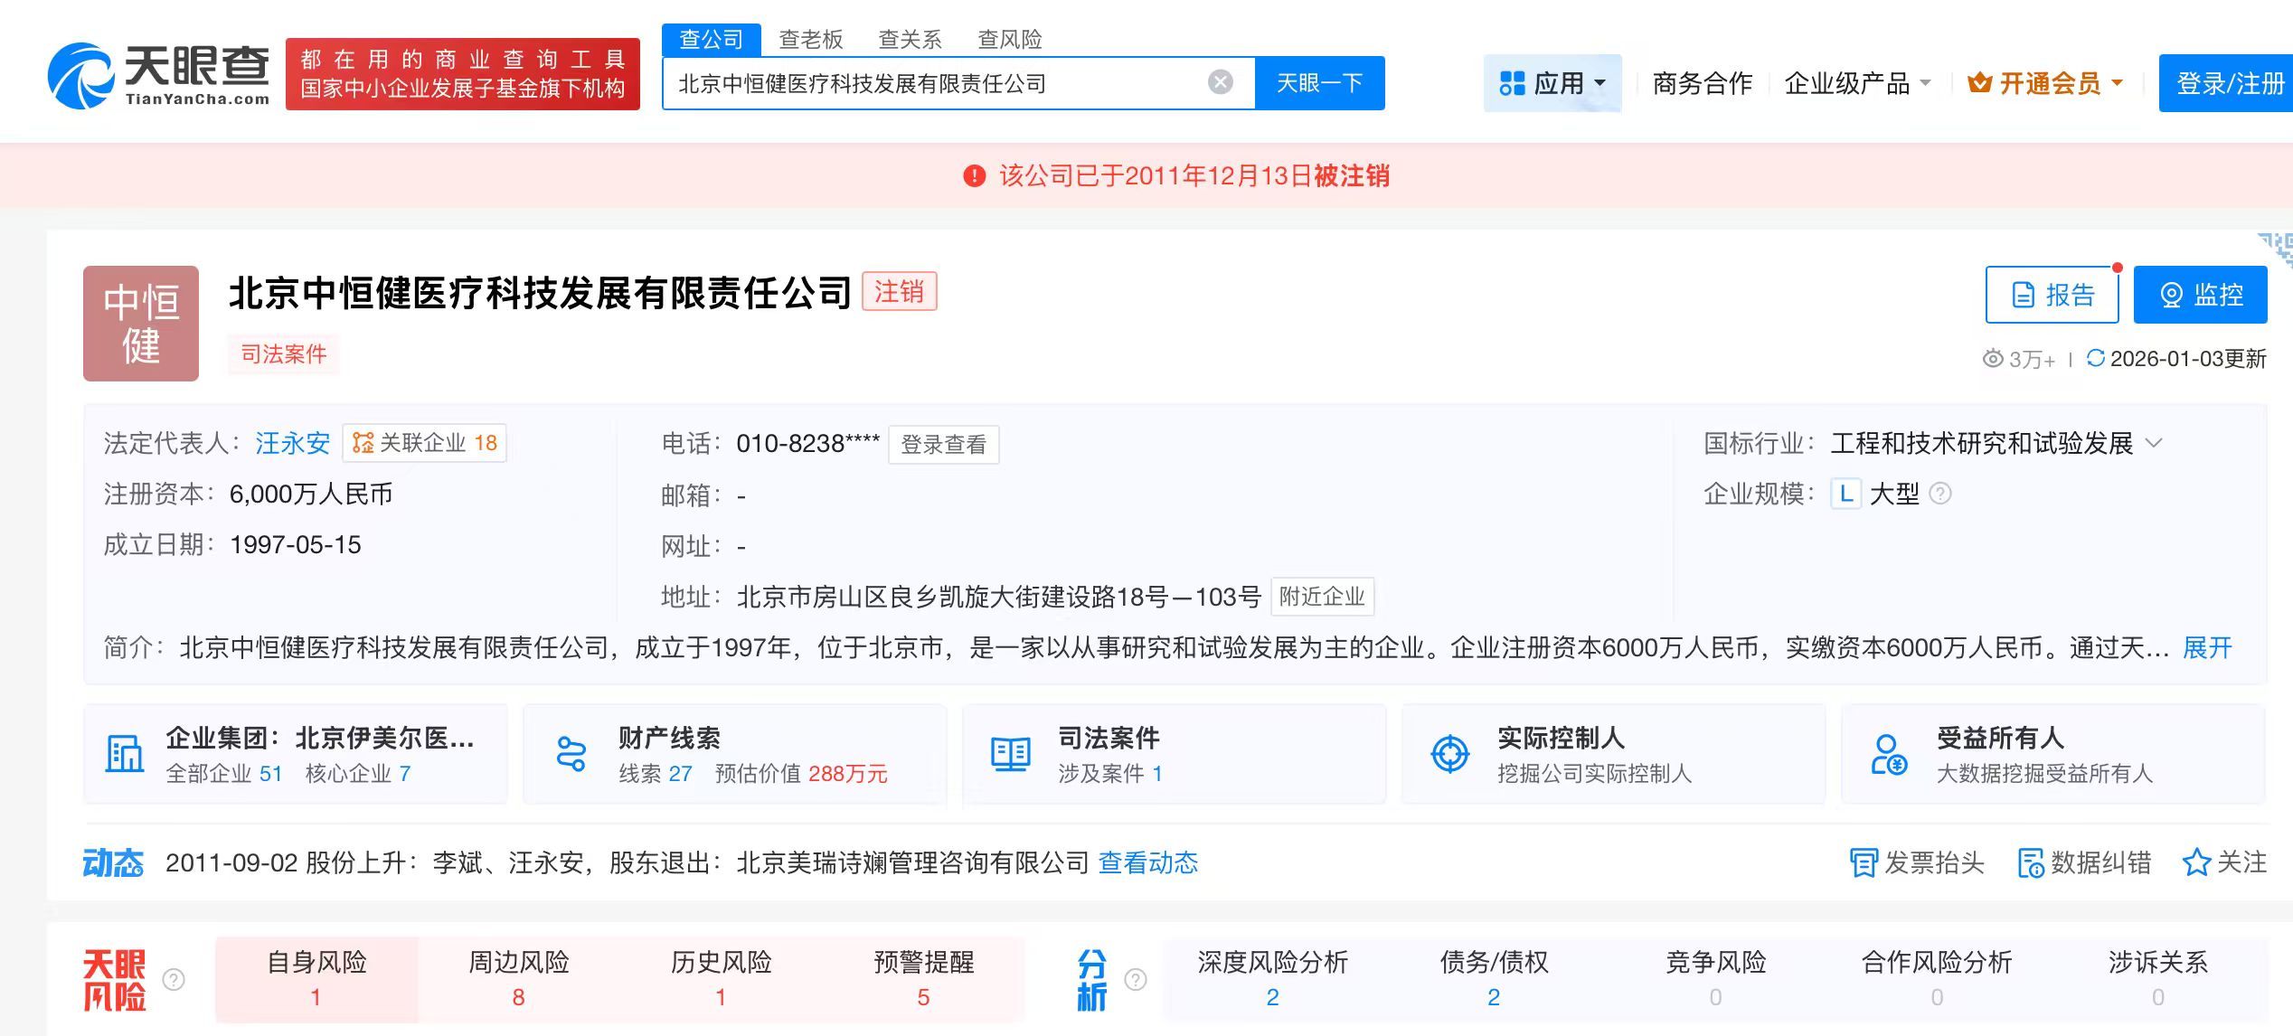Click the TianYanCha logo icon
The width and height of the screenshot is (2293, 1036).
[80, 76]
